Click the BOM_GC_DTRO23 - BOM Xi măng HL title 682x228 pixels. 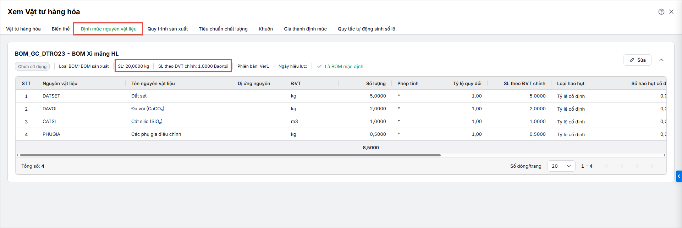click(x=67, y=54)
